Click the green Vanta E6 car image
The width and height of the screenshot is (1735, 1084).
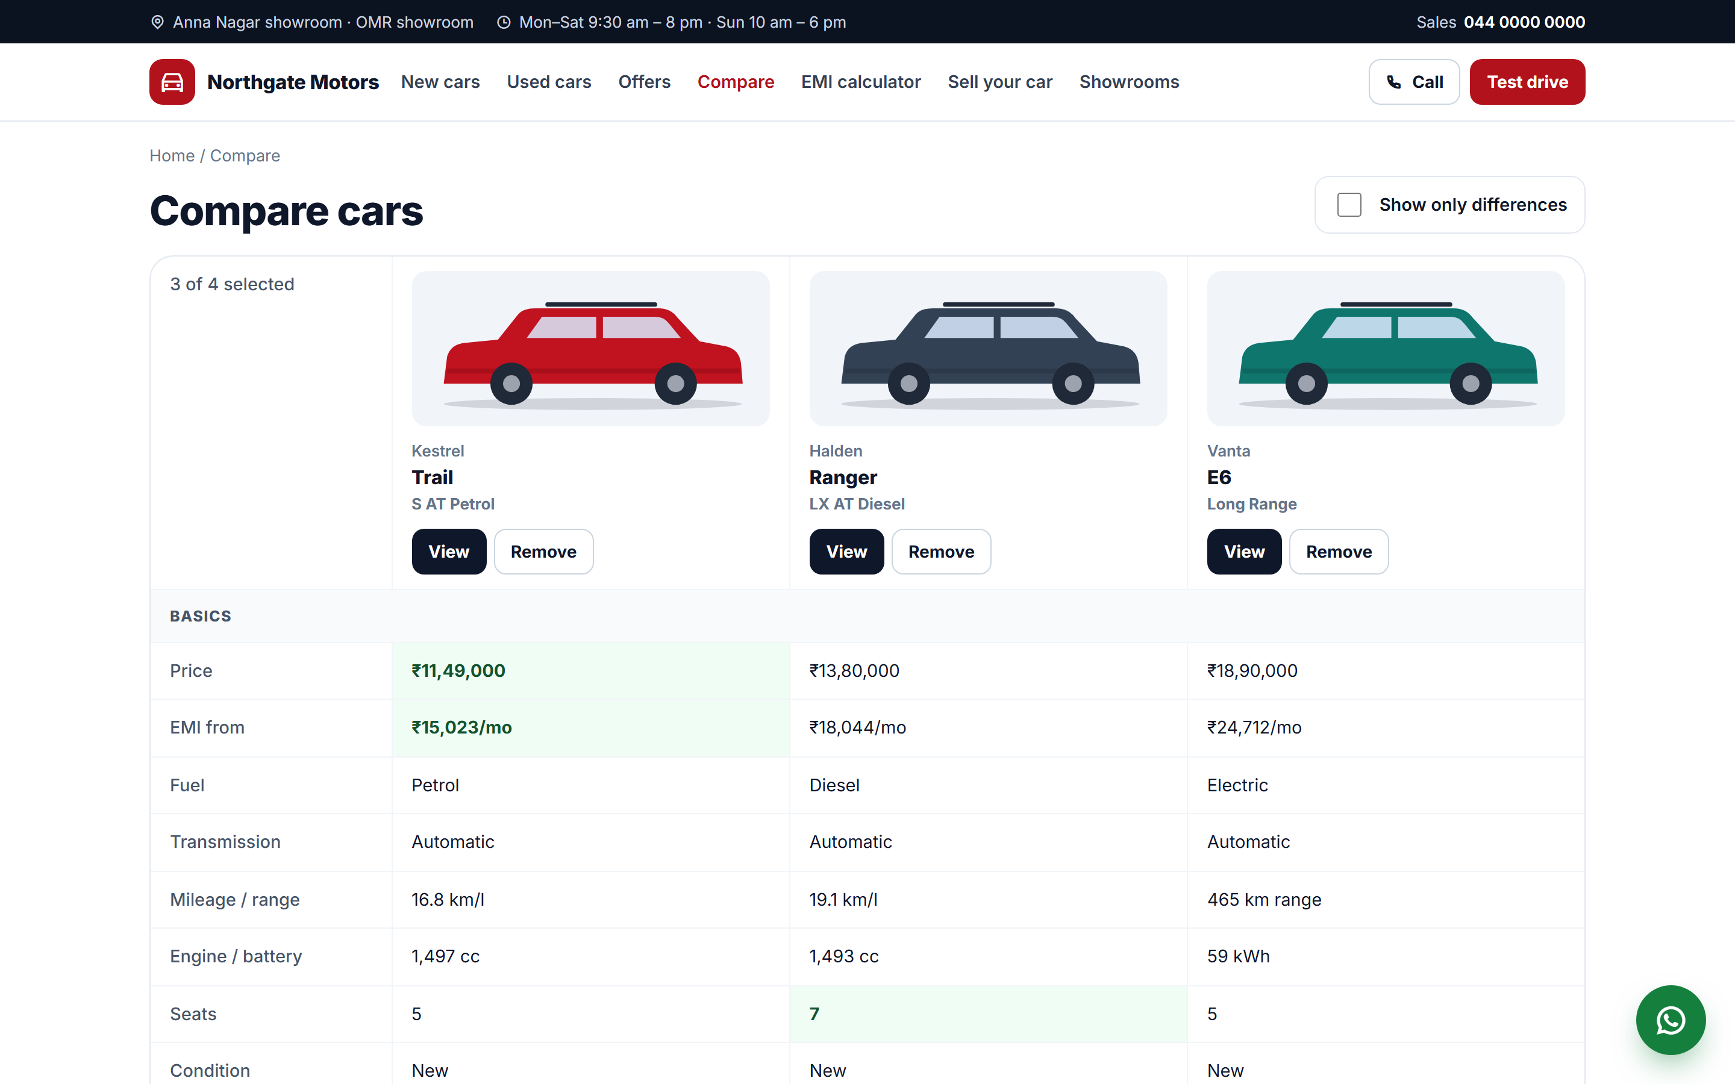point(1386,349)
